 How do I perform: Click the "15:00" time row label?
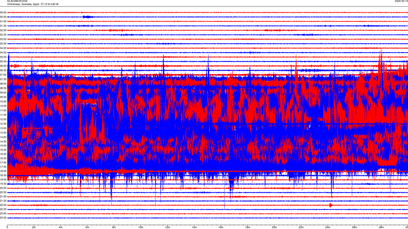3,145
